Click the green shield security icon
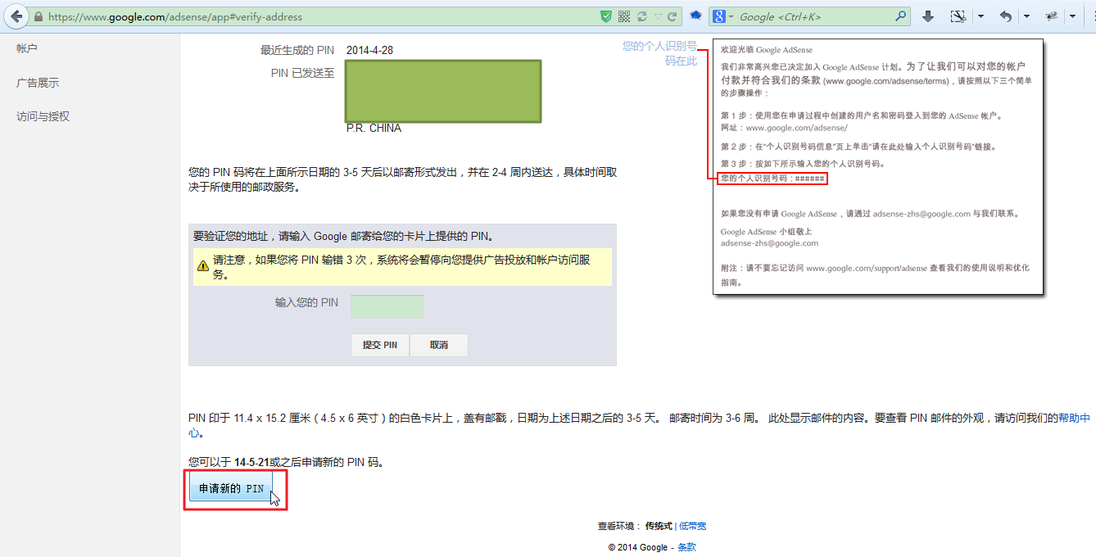The image size is (1096, 557). [x=606, y=16]
